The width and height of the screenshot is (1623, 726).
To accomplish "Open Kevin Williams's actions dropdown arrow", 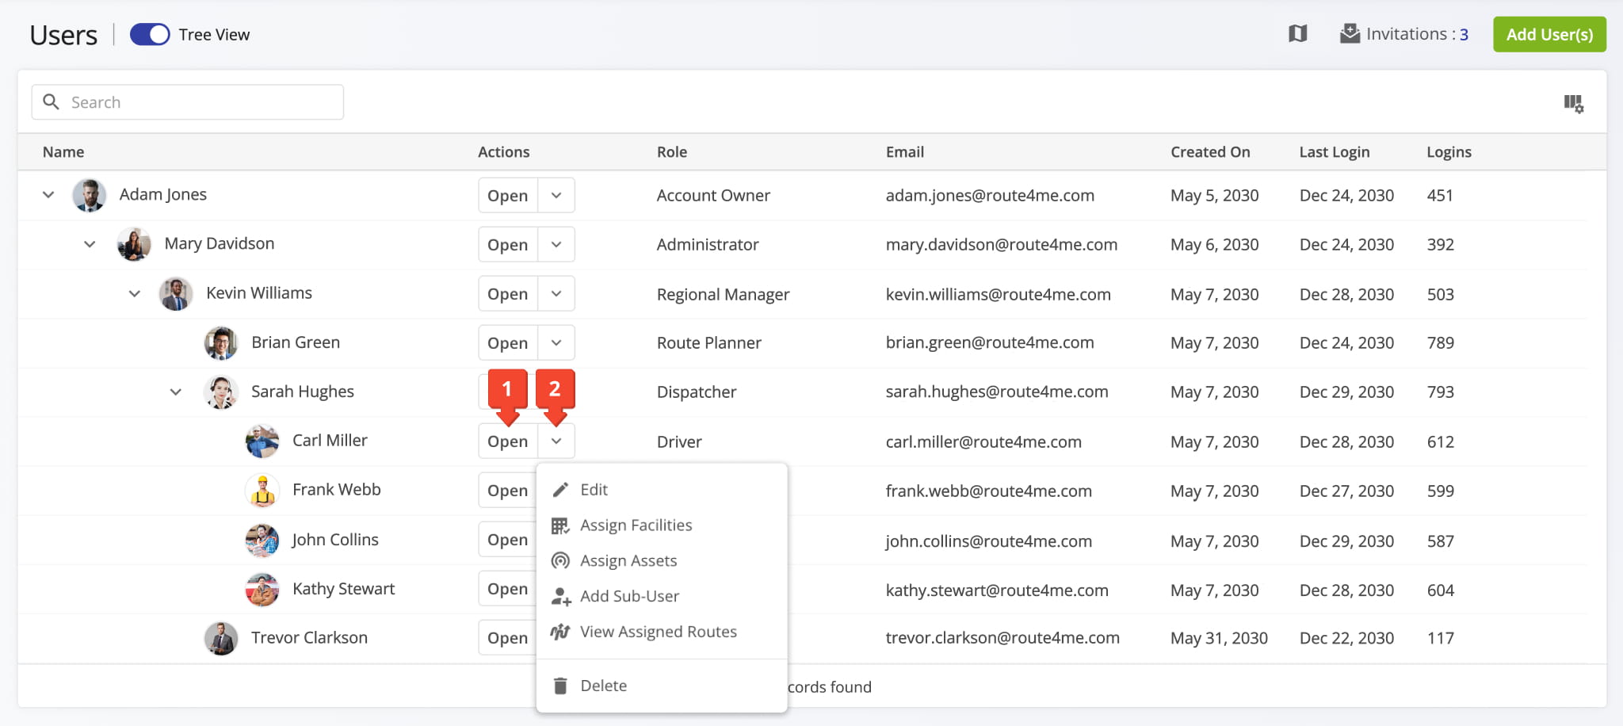I will click(x=556, y=293).
